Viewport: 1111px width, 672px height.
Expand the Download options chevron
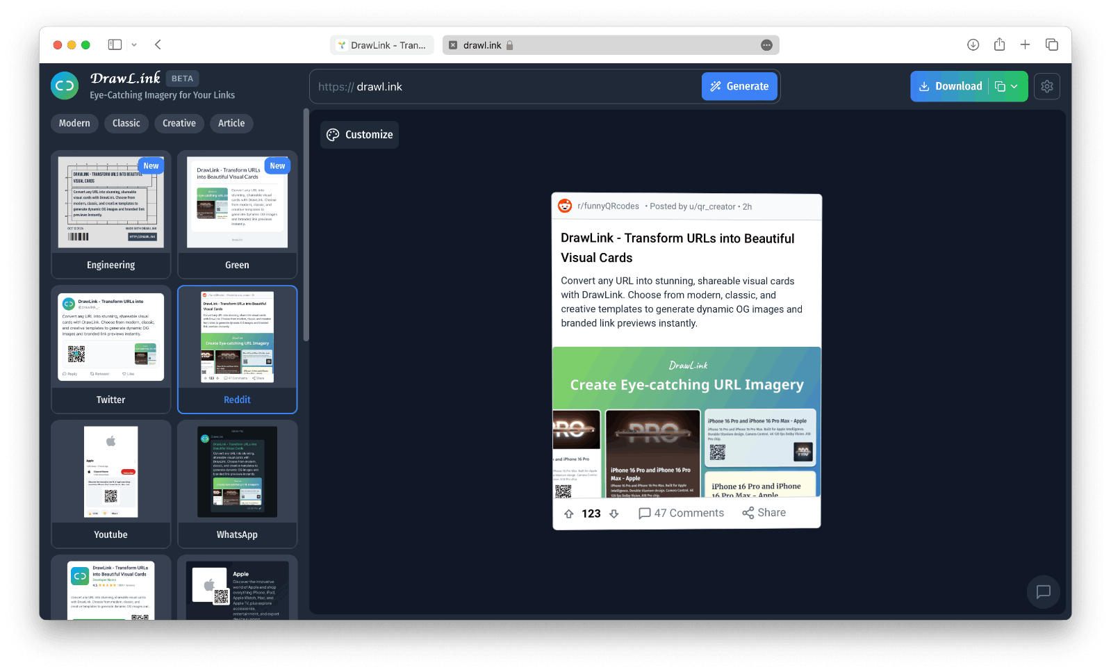pyautogui.click(x=1014, y=86)
